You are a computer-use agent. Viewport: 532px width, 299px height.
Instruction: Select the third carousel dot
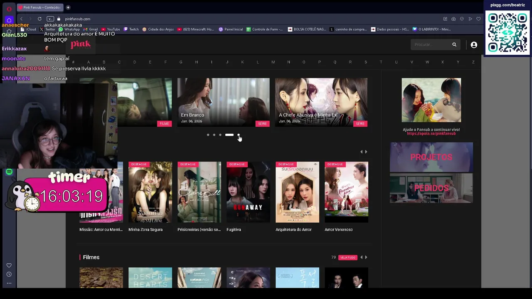(x=220, y=135)
